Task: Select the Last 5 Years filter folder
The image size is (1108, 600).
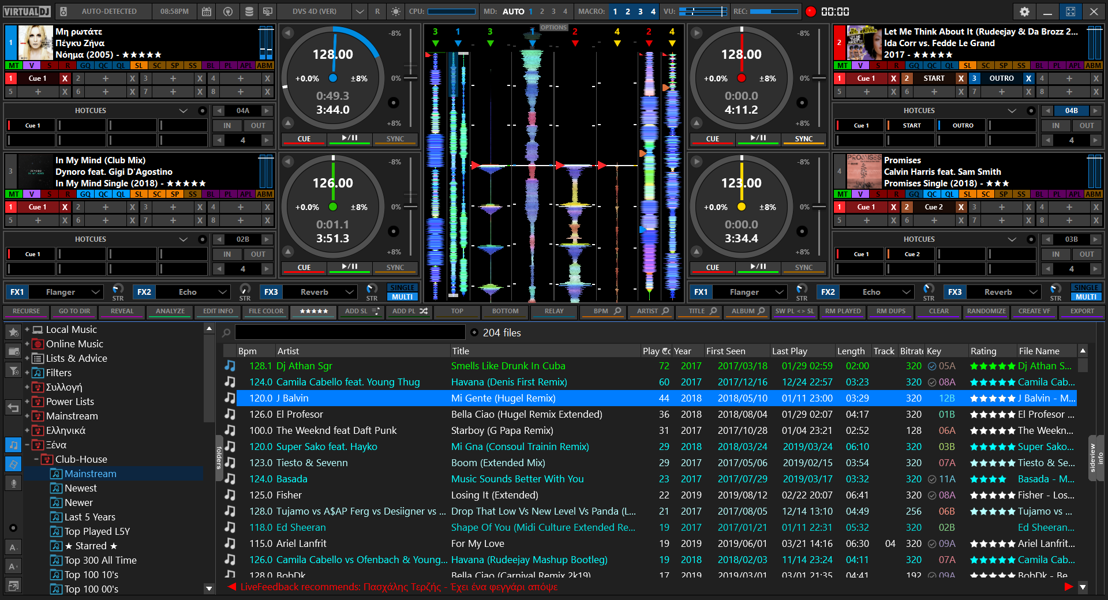Action: click(90, 517)
